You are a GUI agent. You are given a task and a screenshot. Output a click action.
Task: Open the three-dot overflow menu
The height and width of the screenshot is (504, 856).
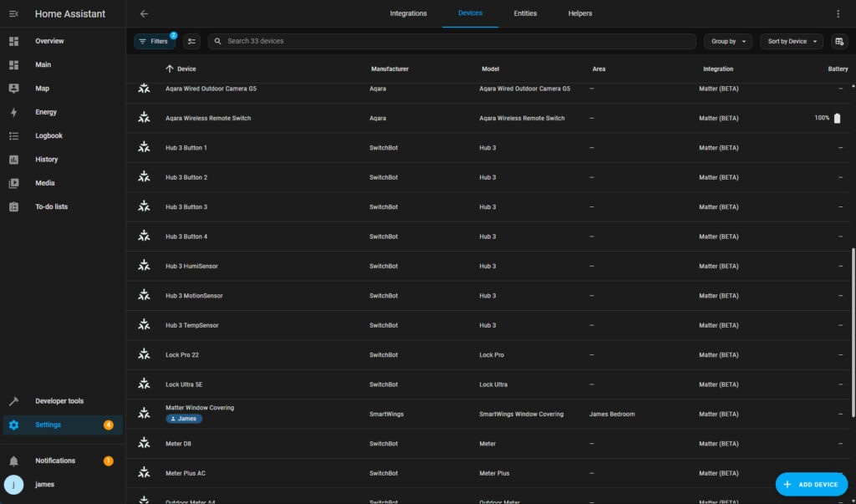click(838, 13)
